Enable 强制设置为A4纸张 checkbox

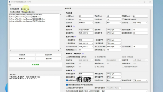pyautogui.click(x=123, y=19)
